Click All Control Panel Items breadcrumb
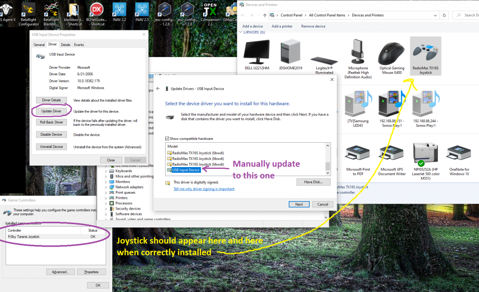479x292 pixels. [x=327, y=15]
